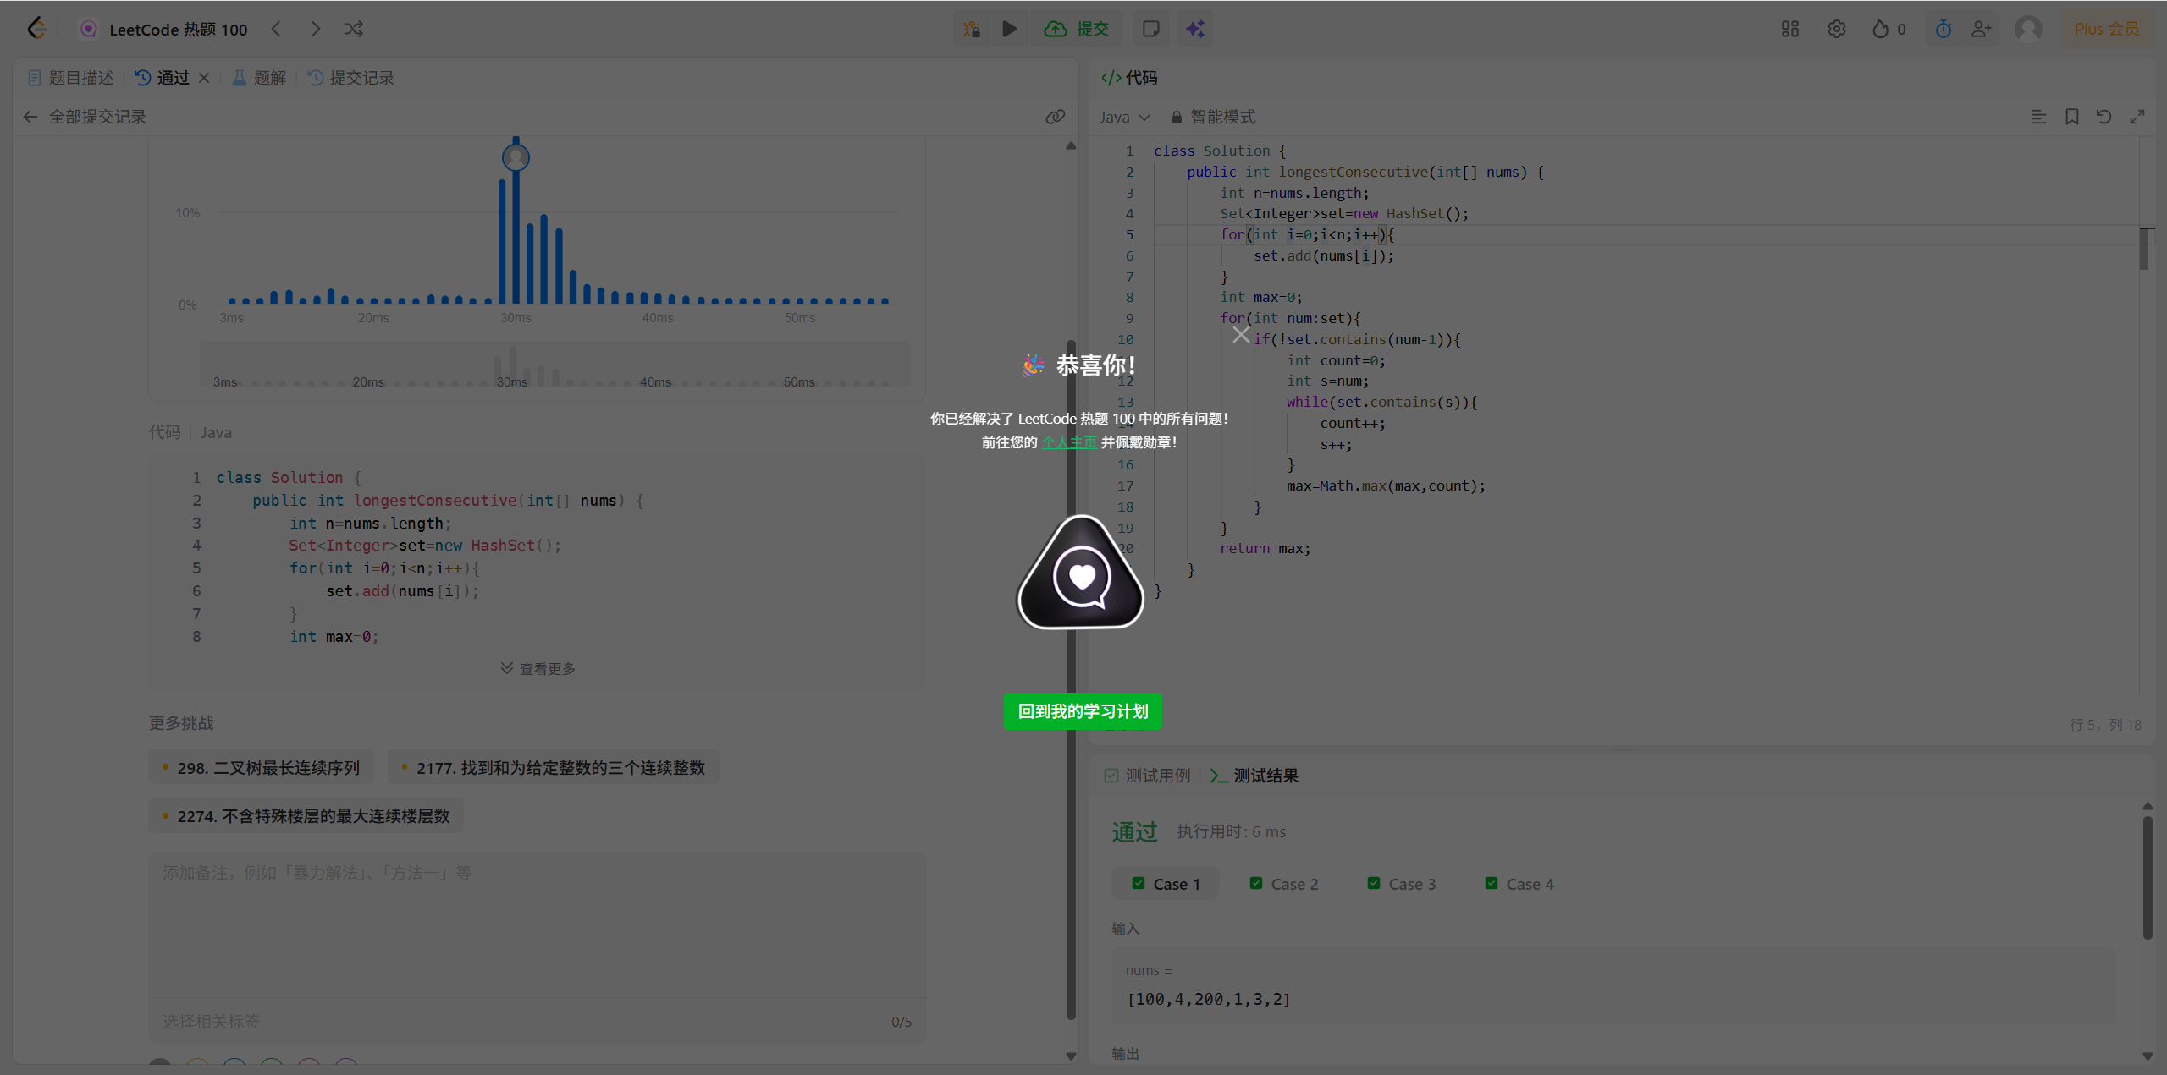Image resolution: width=2167 pixels, height=1075 pixels.
Task: Click the timer stopwatch icon
Action: (x=1943, y=29)
